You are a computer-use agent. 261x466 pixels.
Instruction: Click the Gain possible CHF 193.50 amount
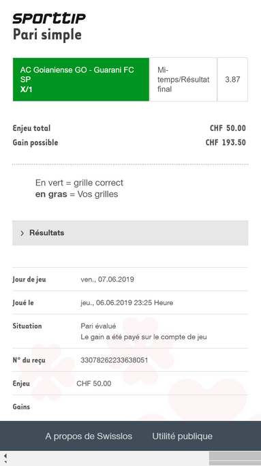(226, 142)
